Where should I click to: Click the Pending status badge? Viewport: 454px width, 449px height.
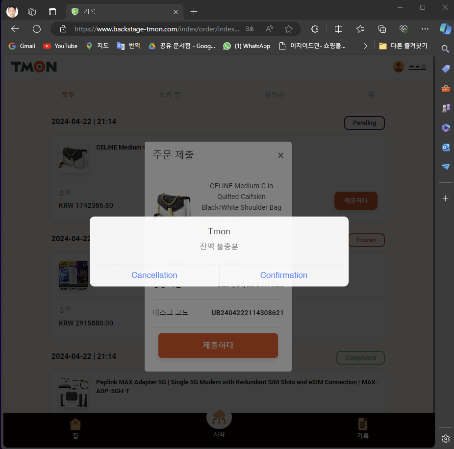click(x=364, y=123)
